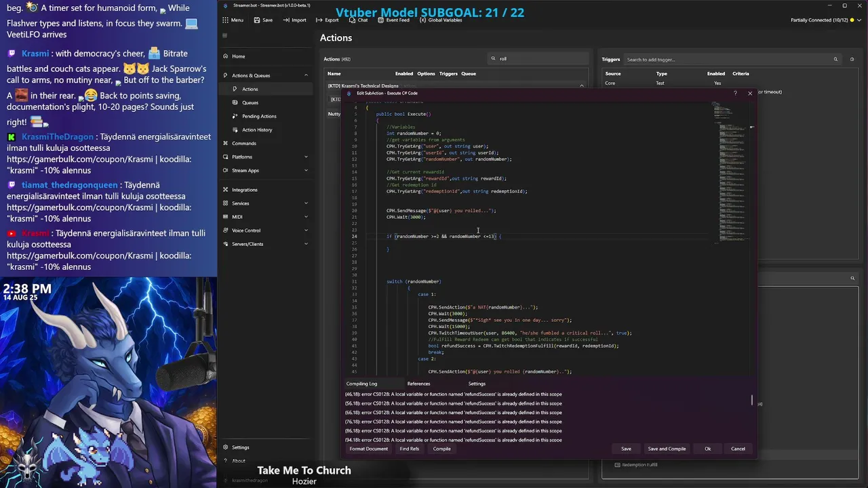This screenshot has width=868, height=488.
Task: Click Ok in the code dialog
Action: (x=707, y=449)
